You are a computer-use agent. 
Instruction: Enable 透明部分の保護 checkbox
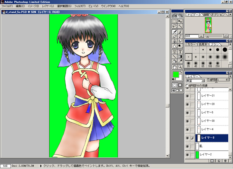[x=187, y=86]
